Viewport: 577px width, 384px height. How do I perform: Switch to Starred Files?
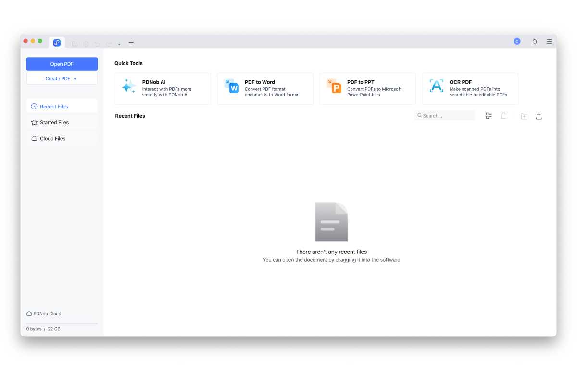click(x=54, y=122)
